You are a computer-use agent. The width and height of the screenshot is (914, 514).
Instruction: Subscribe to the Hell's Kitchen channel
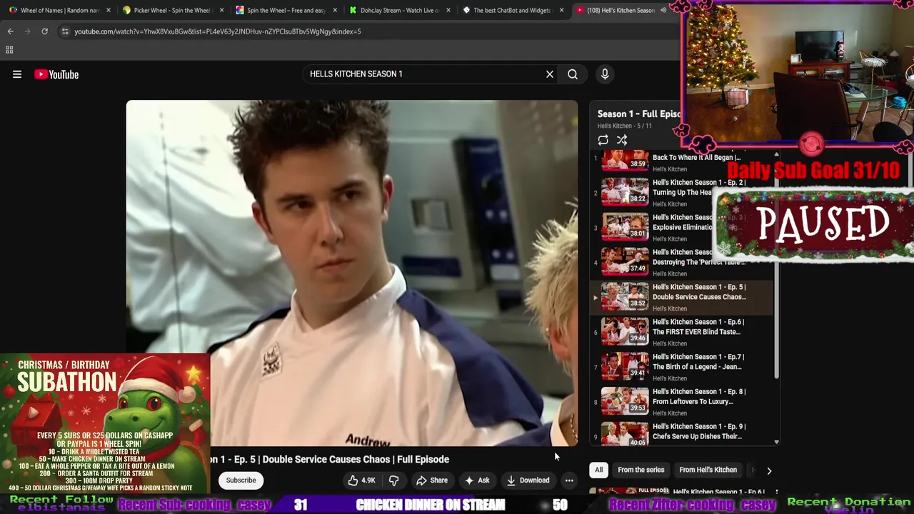[241, 480]
